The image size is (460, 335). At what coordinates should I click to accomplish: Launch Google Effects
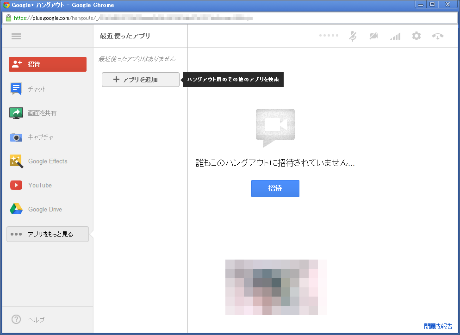(x=47, y=161)
